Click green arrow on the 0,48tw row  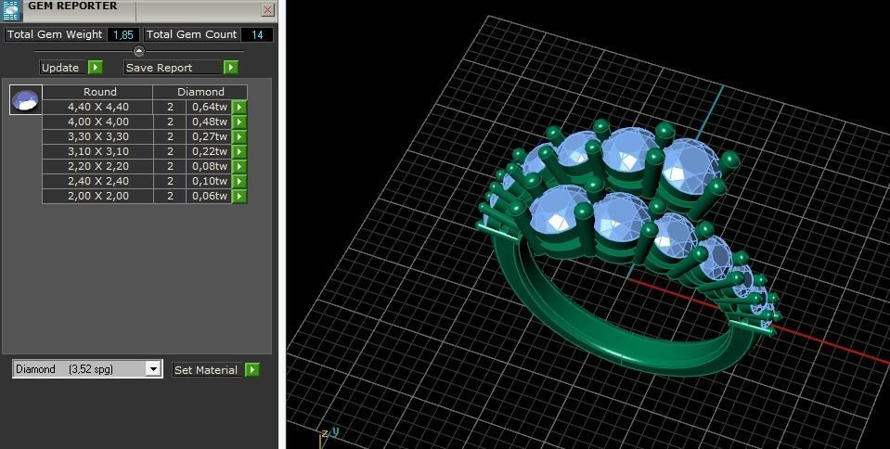(239, 122)
